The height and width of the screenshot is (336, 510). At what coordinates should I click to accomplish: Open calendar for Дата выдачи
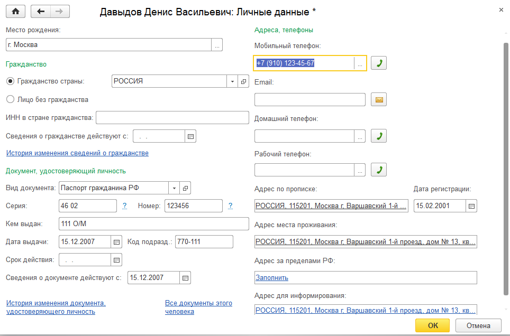(116, 242)
